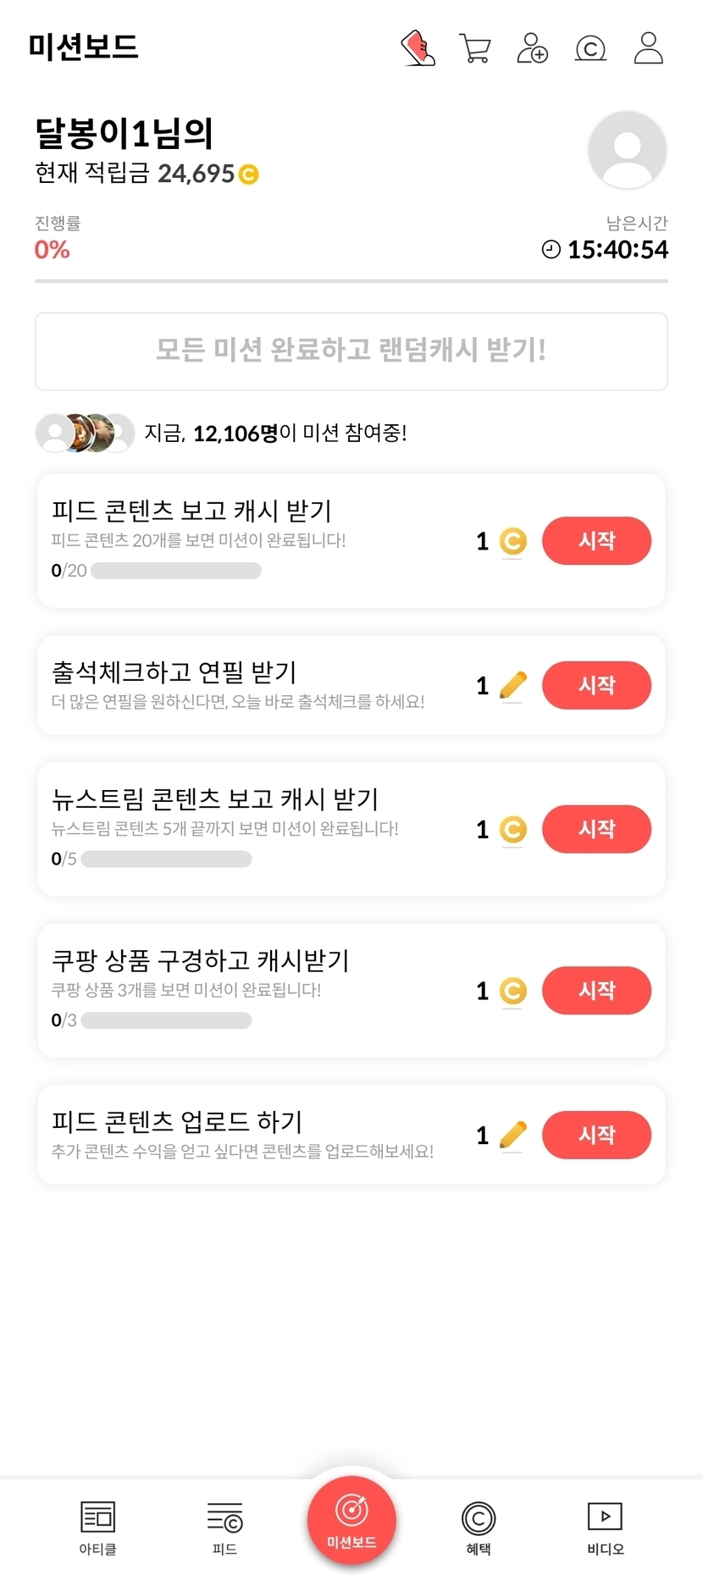Screen dimensions: 703x1575
Task: Open the cash coin icon in header
Action: click(x=590, y=48)
